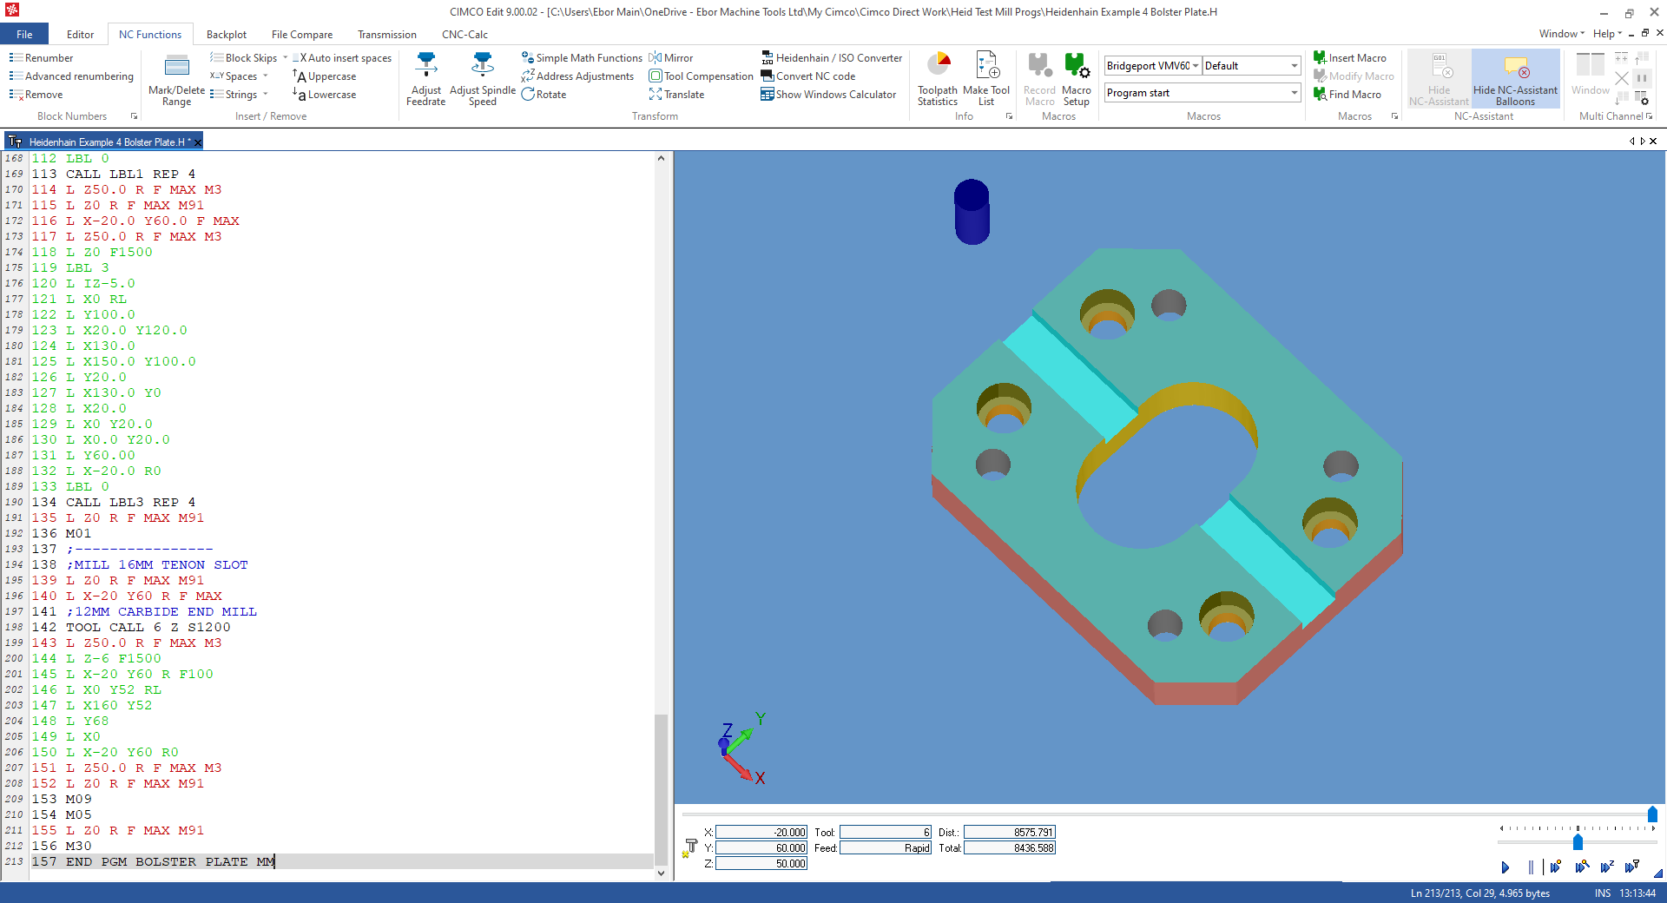Open the Adjust Spindle Speed tool
The image size is (1667, 903).
[482, 66]
